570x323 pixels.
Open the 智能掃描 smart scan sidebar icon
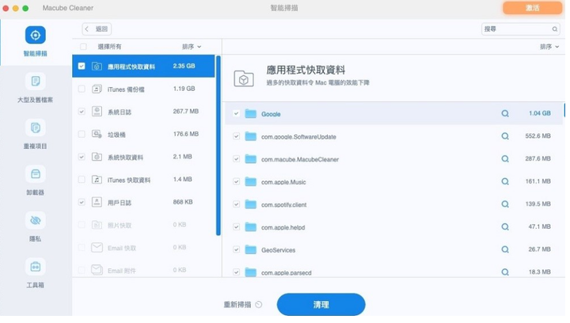pos(36,36)
